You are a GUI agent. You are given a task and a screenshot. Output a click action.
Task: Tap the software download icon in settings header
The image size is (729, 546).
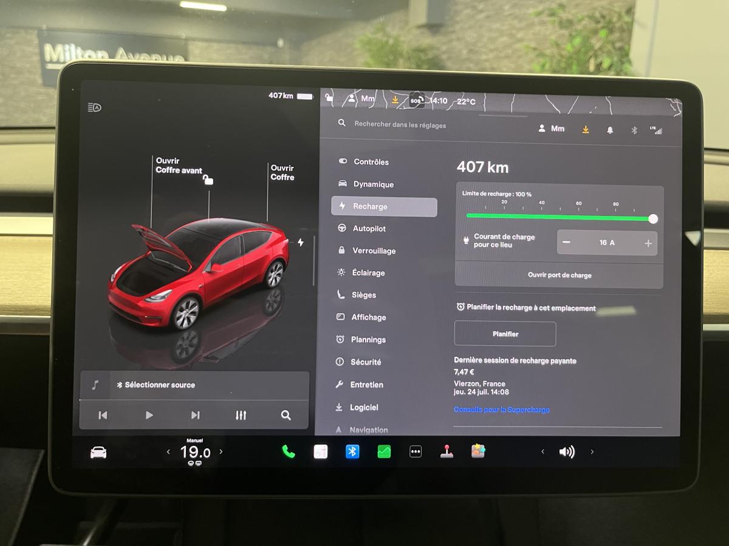coord(586,129)
